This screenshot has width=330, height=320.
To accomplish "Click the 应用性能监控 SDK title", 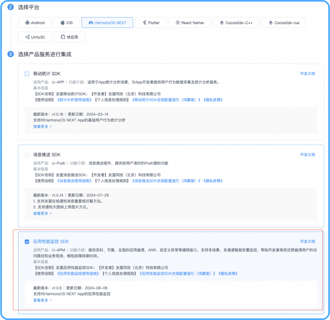I will point(51,242).
